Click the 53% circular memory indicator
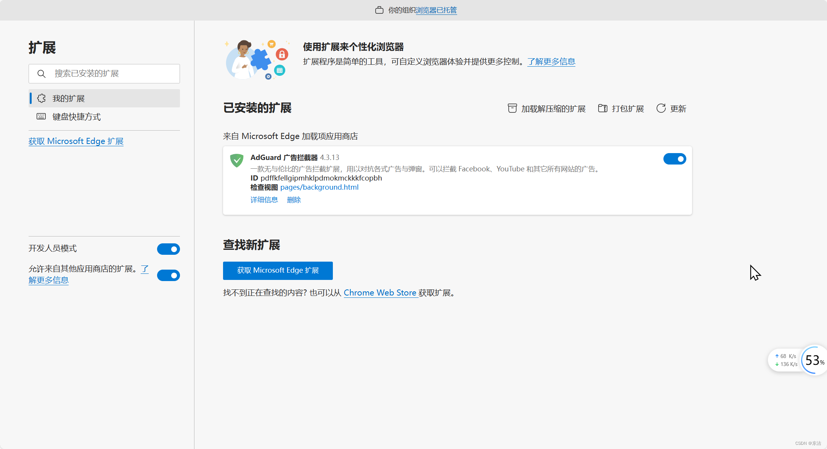 coord(814,360)
